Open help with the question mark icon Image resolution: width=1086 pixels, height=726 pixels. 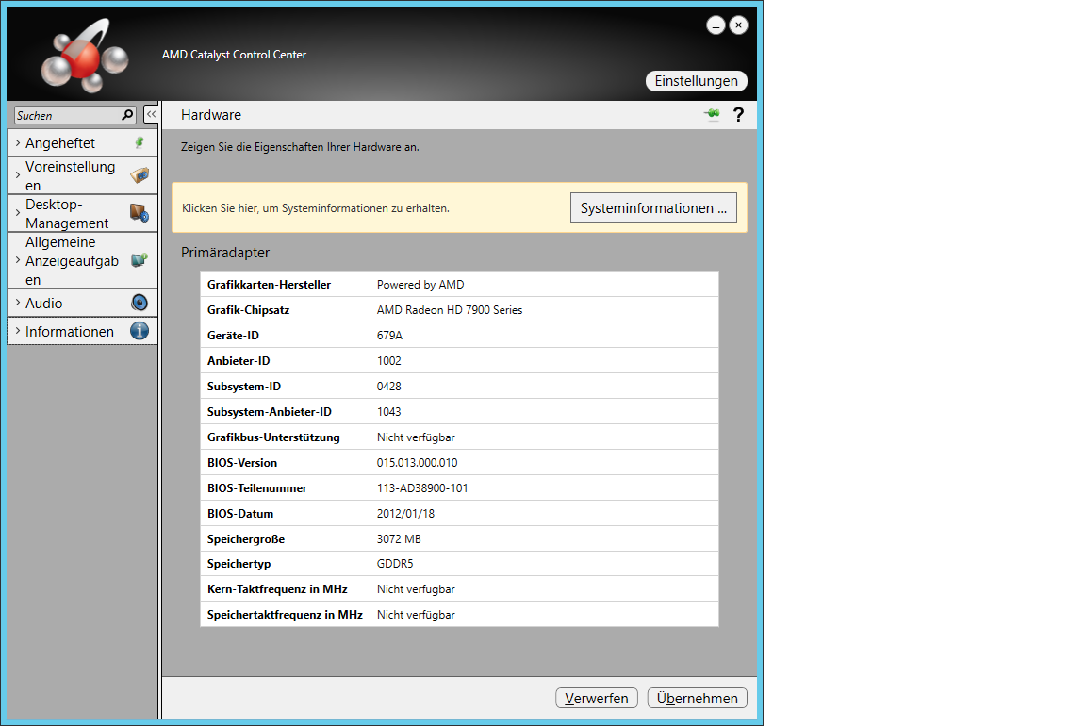point(738,114)
